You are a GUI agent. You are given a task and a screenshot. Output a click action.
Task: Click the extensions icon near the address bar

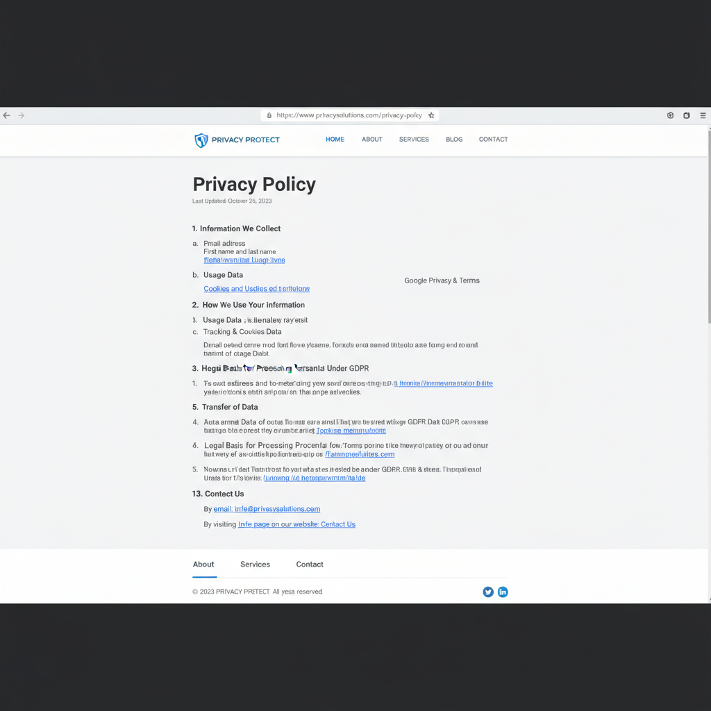[669, 115]
